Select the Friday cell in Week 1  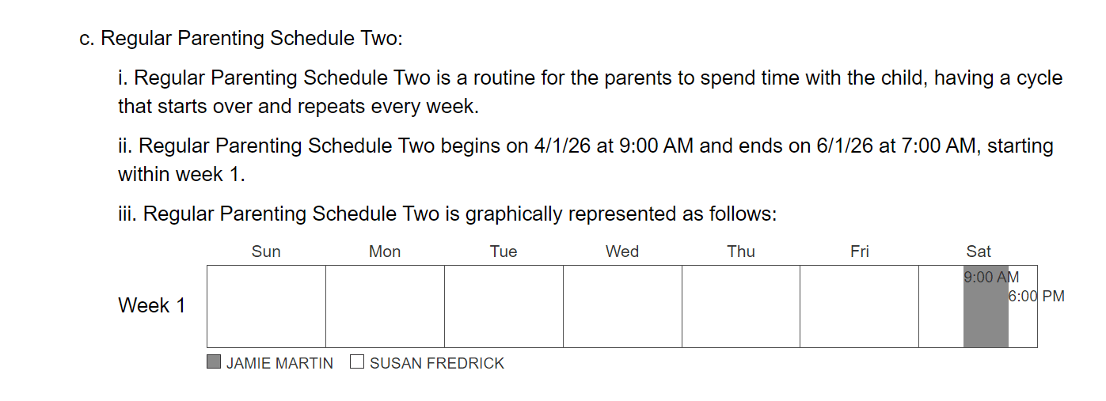click(x=860, y=307)
